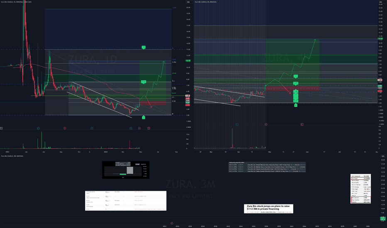This screenshot has width=387, height=228.
Task: Click the 20.00 price label on daily chart axis
Action: [x=188, y=7]
